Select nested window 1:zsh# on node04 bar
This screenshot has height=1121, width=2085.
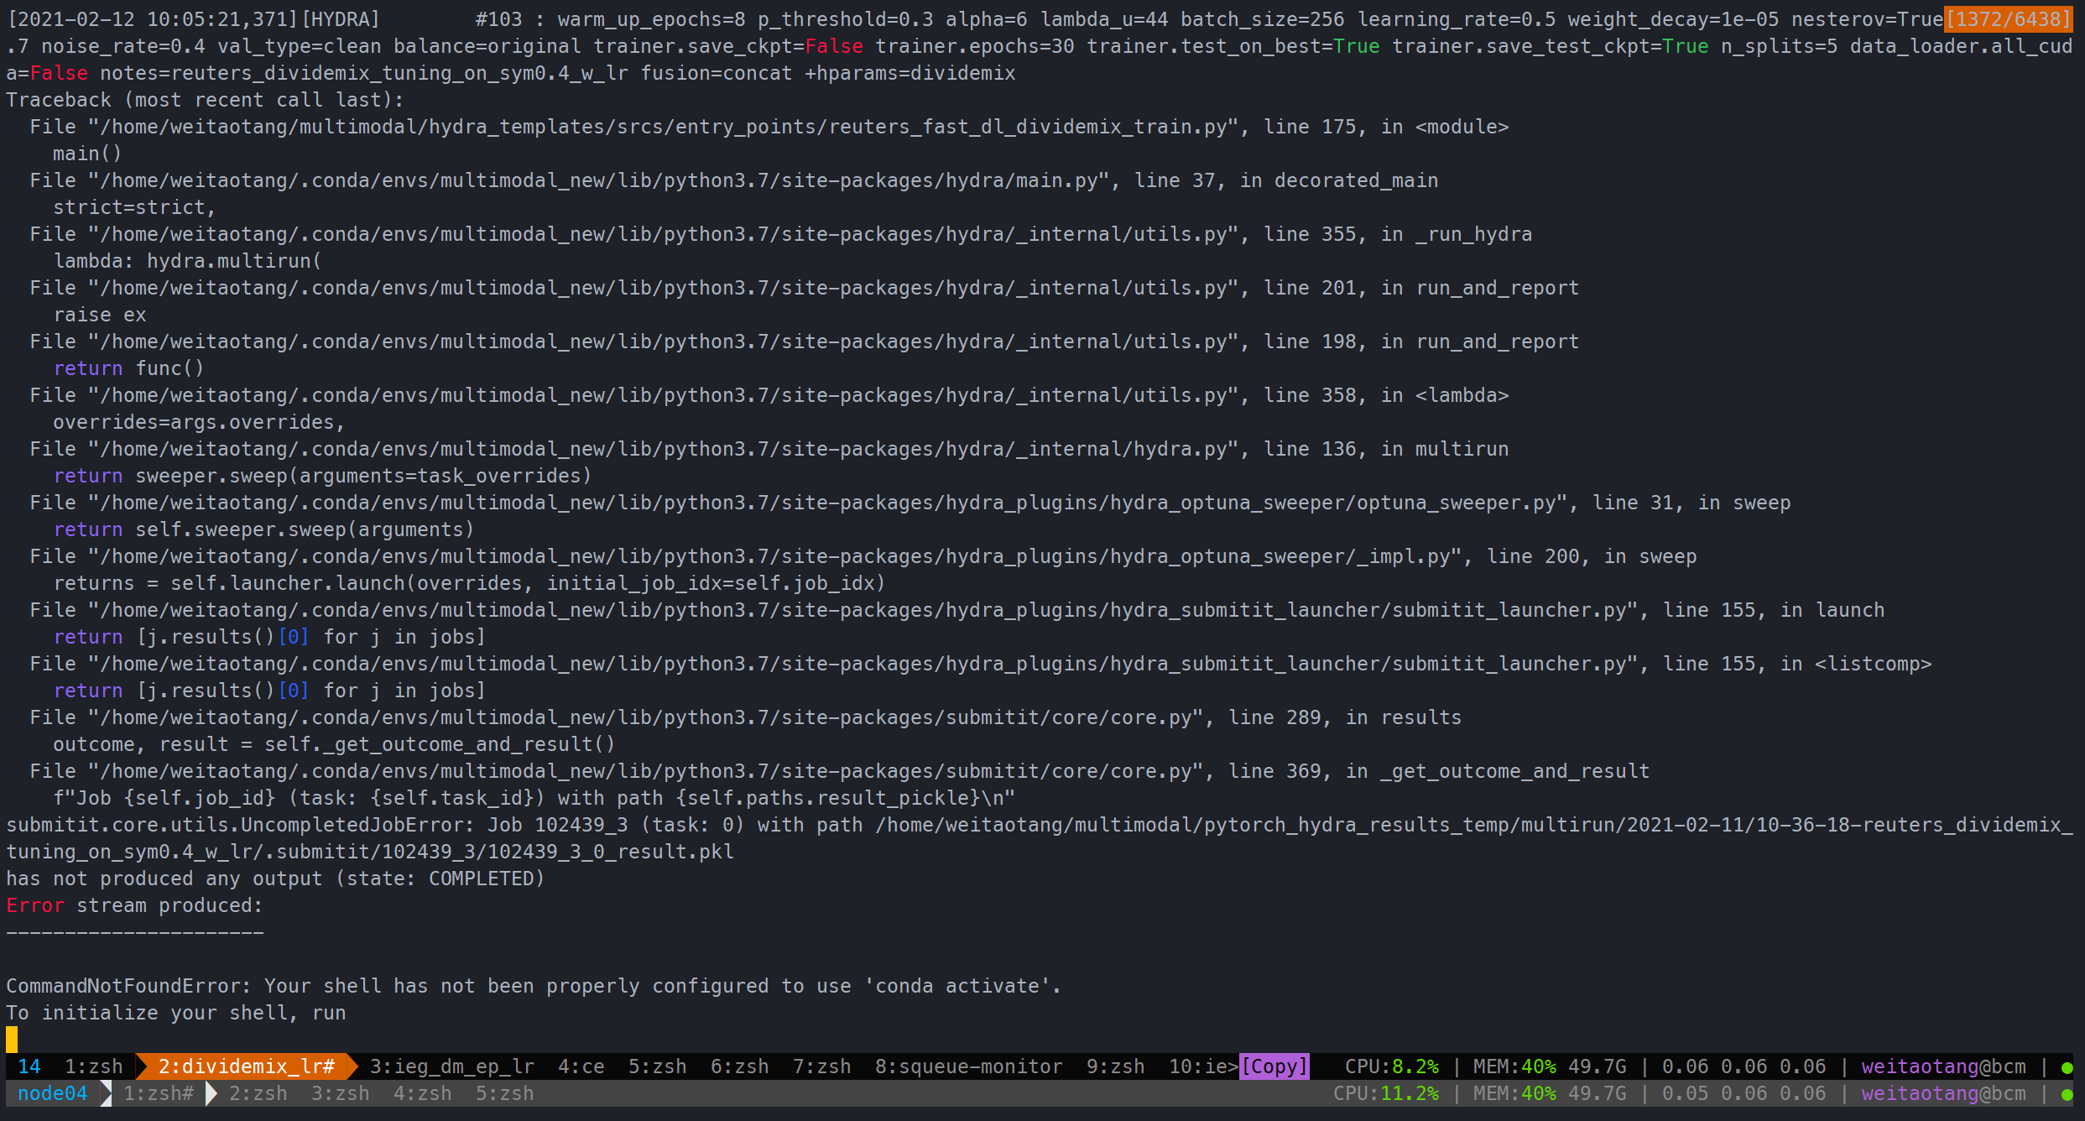(159, 1093)
